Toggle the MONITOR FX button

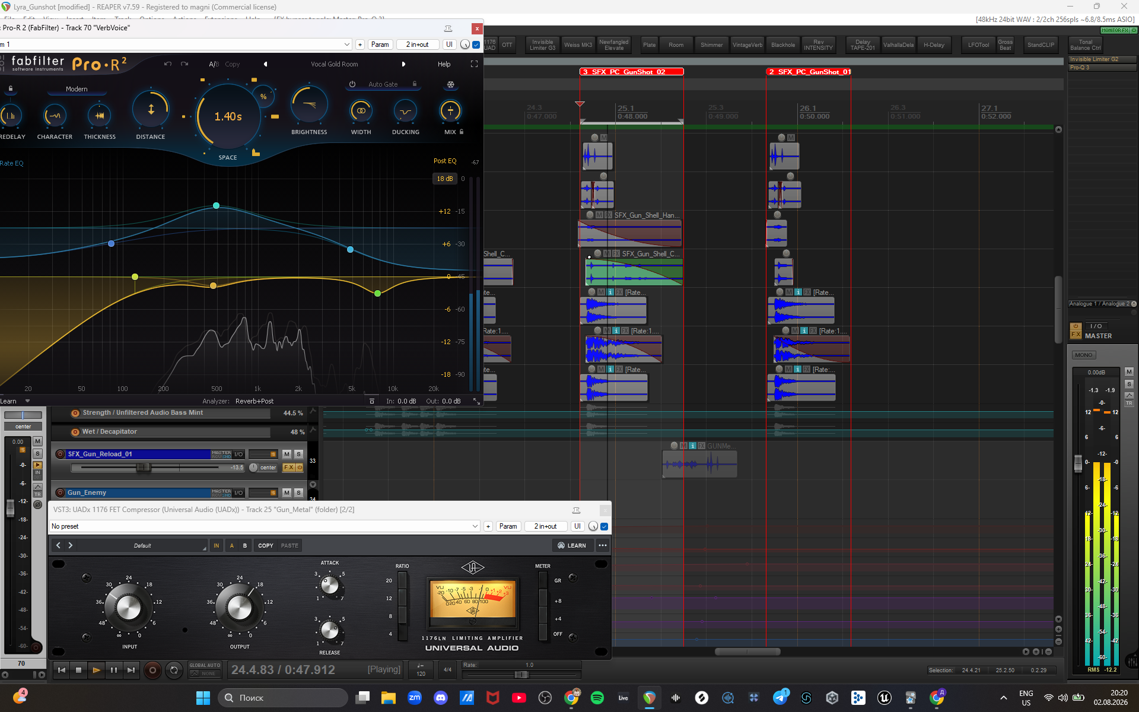pos(1115,30)
